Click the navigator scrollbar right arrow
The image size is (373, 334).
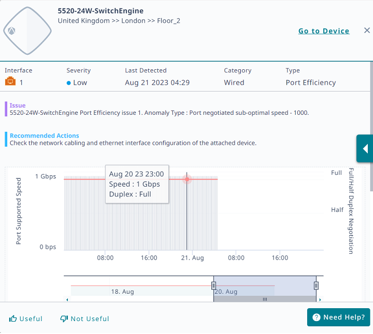[320, 299]
